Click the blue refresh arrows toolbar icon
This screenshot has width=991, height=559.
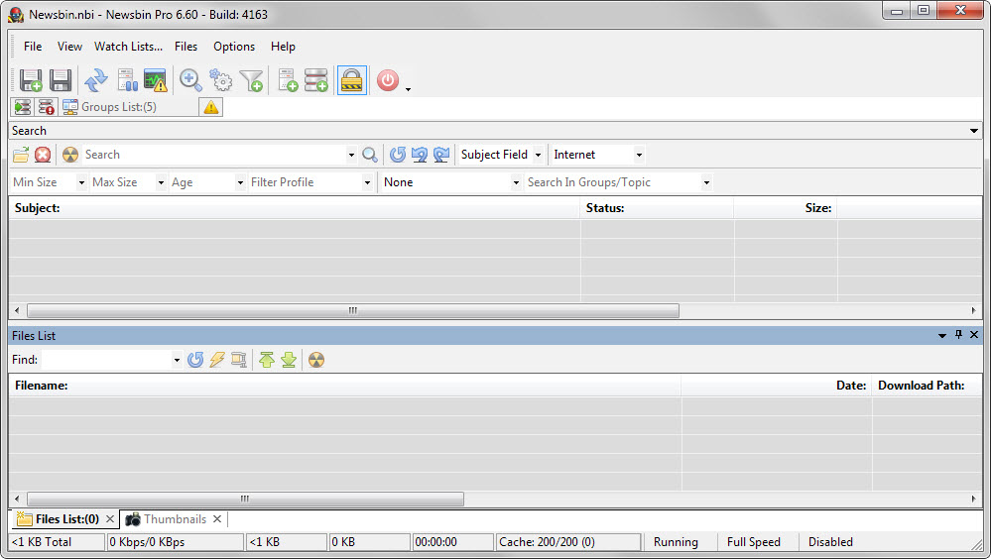(96, 81)
